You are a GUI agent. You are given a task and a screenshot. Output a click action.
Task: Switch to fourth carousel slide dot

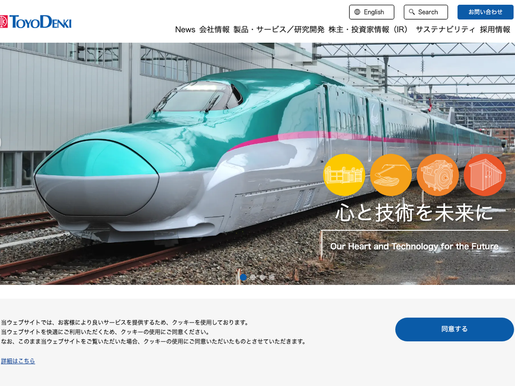point(272,277)
